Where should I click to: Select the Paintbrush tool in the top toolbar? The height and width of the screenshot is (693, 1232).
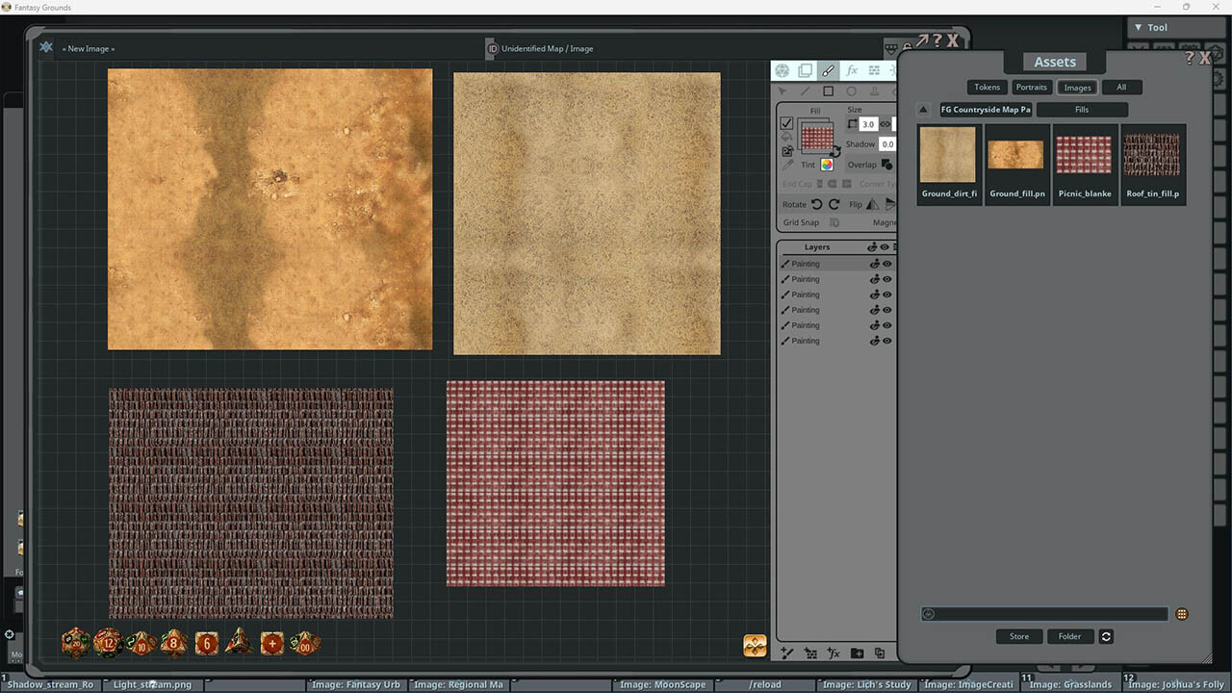[828, 70]
